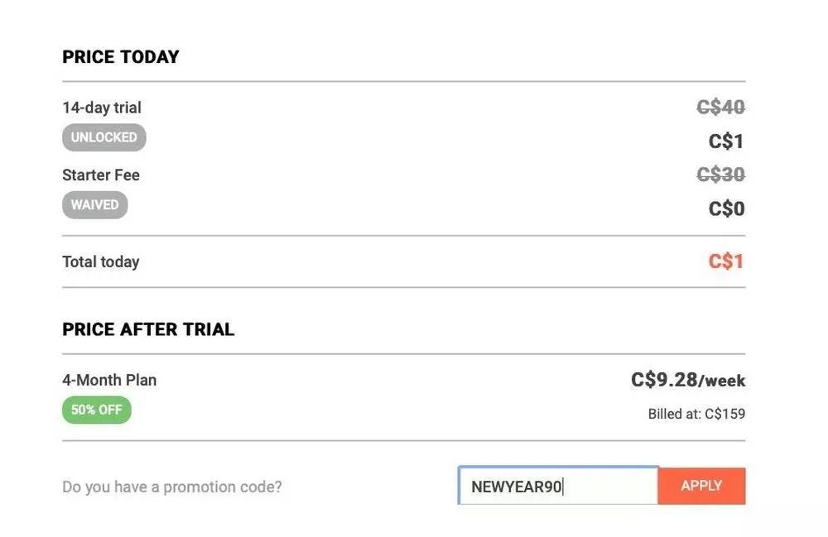Click the 4-Month Plan label
Screen dimensions: 828x537
click(108, 380)
